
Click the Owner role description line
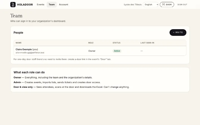(x=53, y=77)
